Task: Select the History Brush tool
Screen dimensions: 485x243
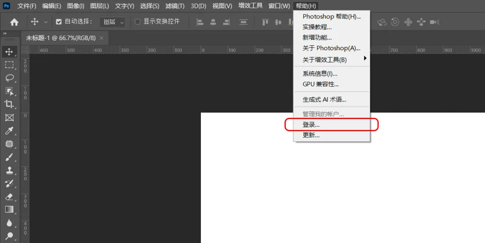Action: (x=9, y=183)
